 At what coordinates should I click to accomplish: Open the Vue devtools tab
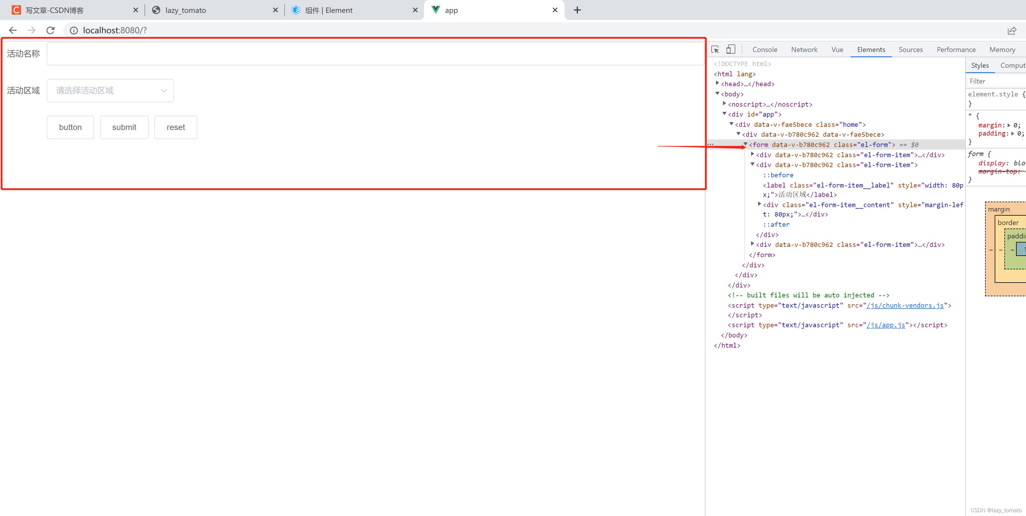(837, 50)
